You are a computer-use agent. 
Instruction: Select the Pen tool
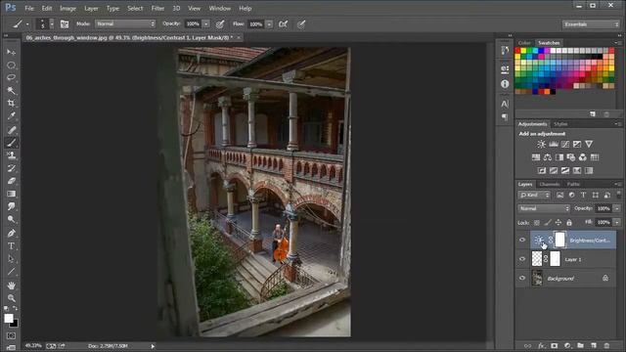pyautogui.click(x=11, y=233)
